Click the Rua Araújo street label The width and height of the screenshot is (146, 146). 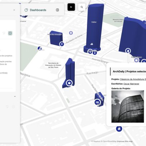click(92, 73)
